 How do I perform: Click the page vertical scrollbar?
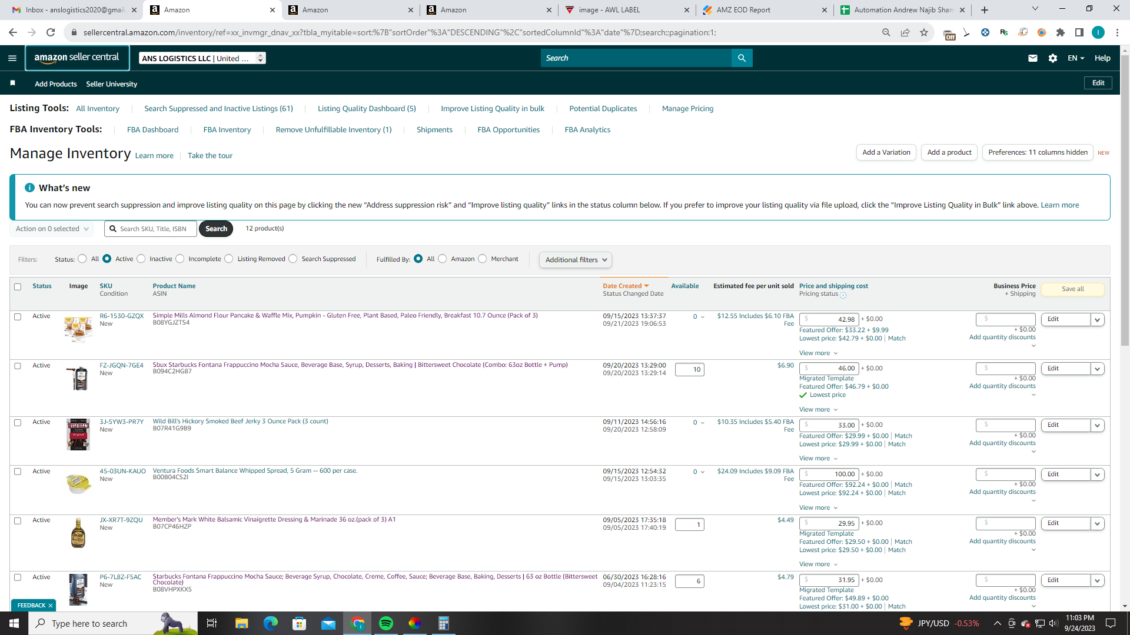click(1125, 200)
